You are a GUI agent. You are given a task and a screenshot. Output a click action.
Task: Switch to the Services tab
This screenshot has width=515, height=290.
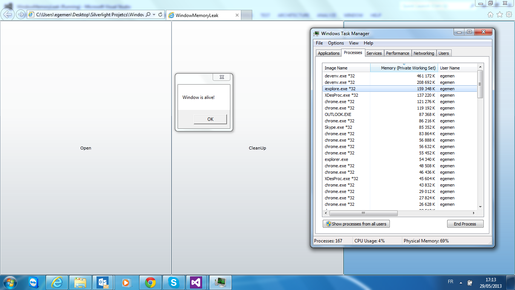click(374, 53)
